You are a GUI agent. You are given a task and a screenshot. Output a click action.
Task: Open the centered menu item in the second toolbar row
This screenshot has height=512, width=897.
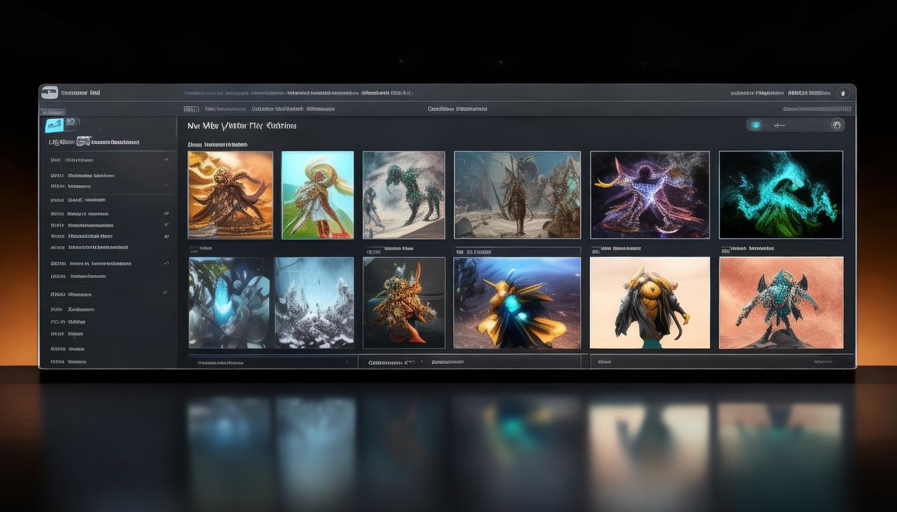click(457, 109)
